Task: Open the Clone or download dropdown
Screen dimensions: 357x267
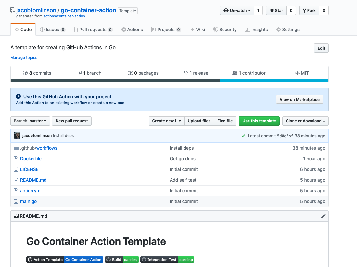Action: click(305, 121)
